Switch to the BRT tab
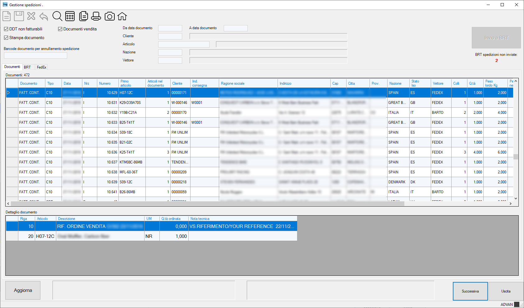Screen dimensions: 524x308 tap(27, 67)
